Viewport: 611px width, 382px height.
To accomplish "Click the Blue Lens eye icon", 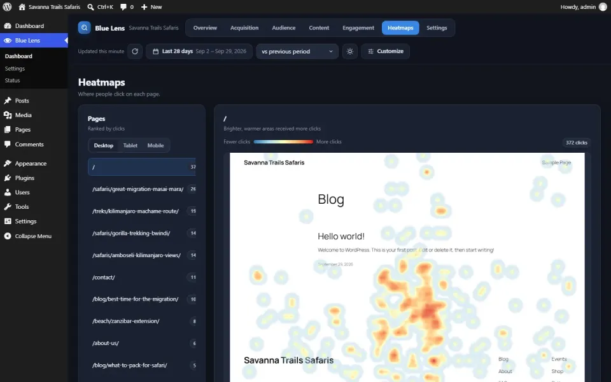I will [8, 41].
